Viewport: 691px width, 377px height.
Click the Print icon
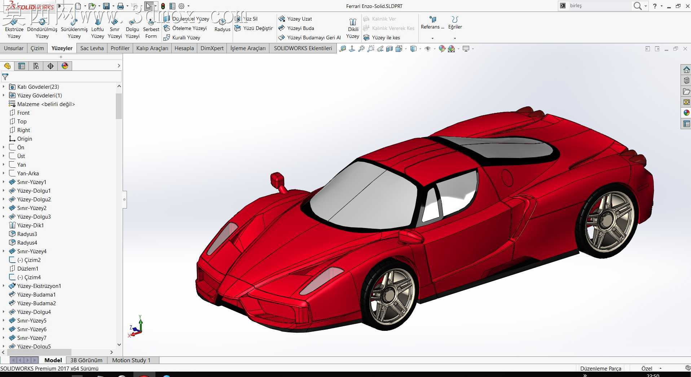coord(120,6)
